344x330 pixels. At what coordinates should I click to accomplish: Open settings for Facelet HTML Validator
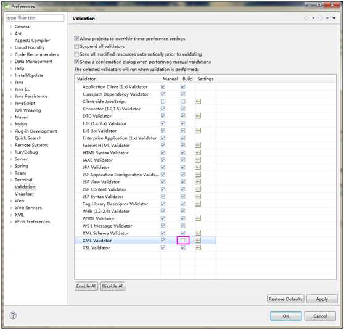point(198,145)
